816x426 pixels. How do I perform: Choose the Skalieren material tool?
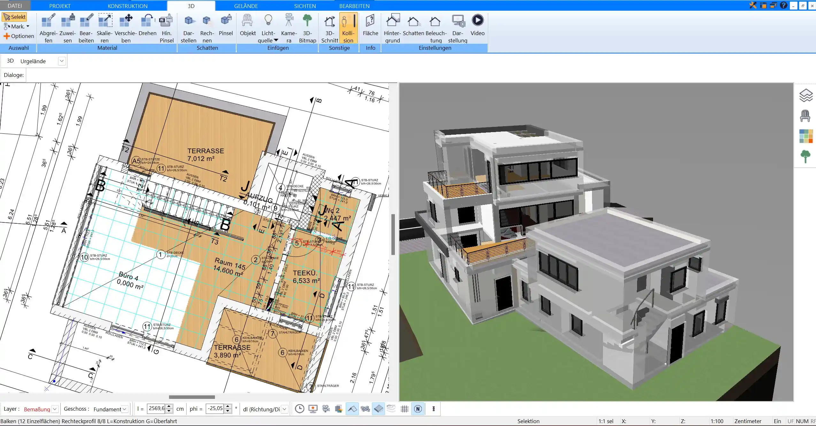[104, 28]
